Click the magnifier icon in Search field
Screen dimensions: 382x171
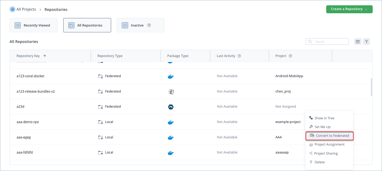tap(310, 42)
